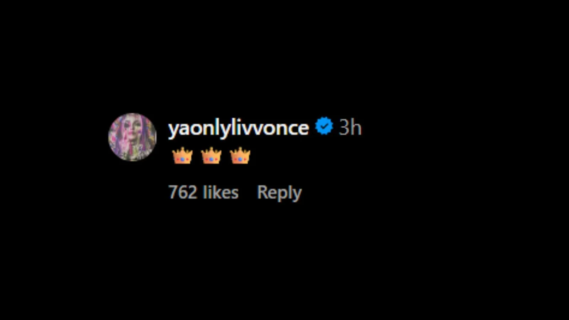Open the comment's posted time link
Image resolution: width=569 pixels, height=320 pixels.
350,127
